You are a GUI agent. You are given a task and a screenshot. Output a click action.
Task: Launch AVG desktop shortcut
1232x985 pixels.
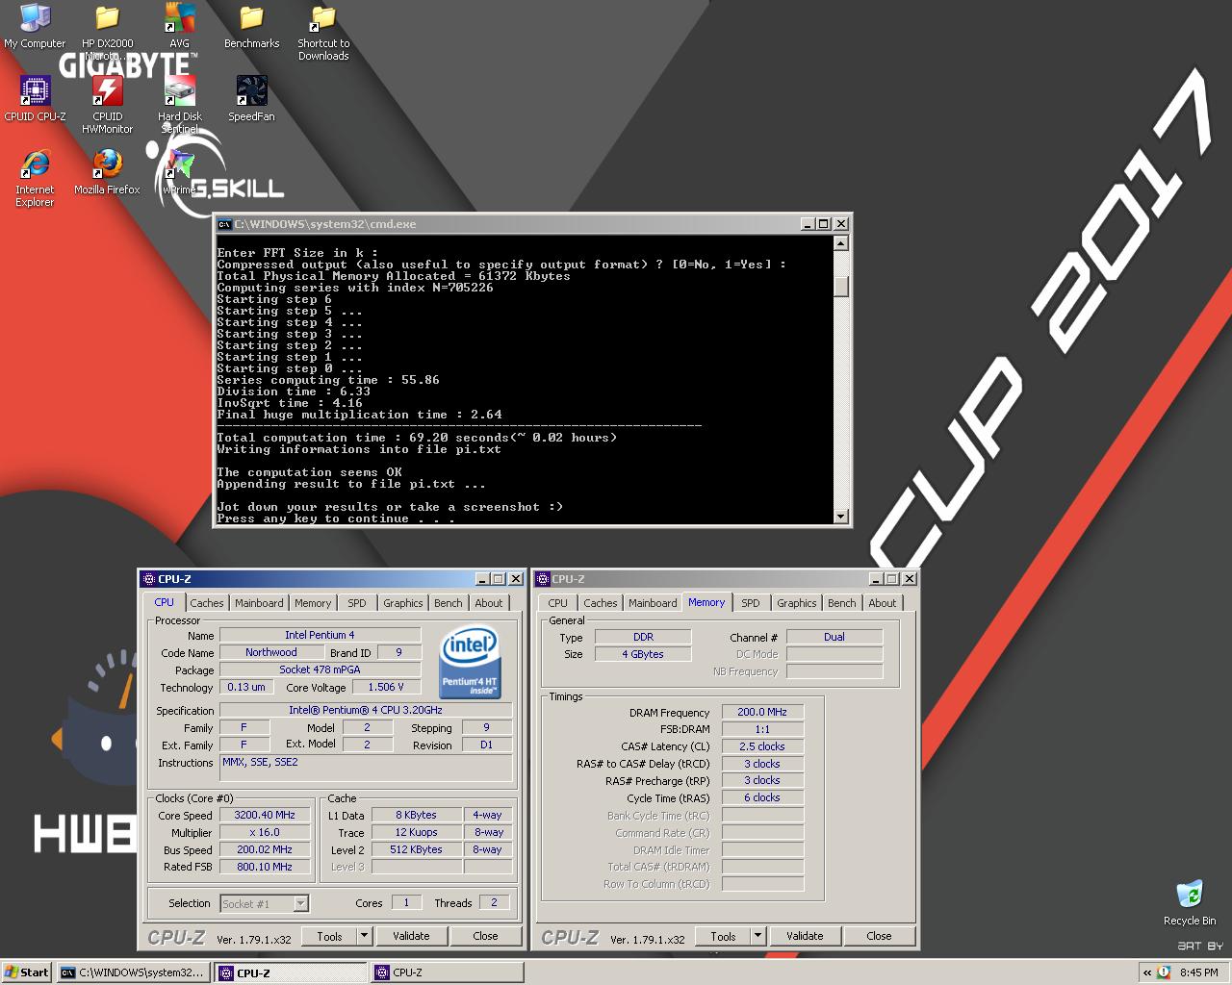coord(179,26)
